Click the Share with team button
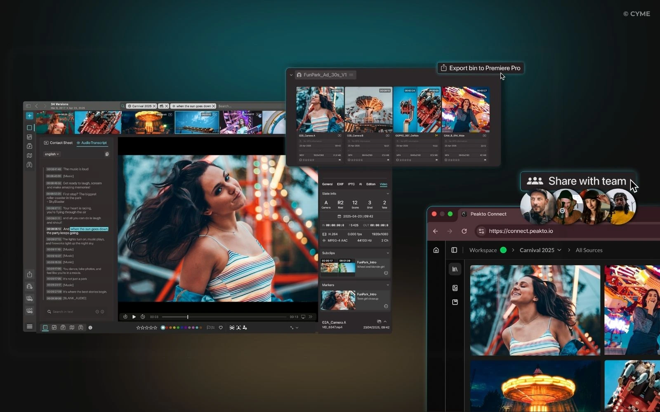This screenshot has width=660, height=412. [x=577, y=181]
